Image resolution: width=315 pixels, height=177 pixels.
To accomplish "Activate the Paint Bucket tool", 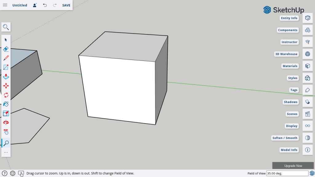I will 6,104.
